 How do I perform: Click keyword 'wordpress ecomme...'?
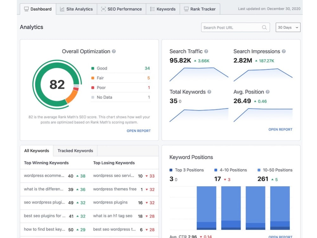pyautogui.click(x=44, y=176)
